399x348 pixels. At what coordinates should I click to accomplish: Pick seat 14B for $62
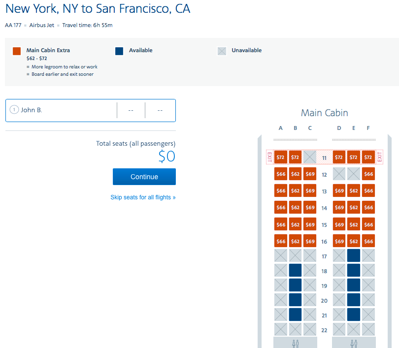point(295,207)
